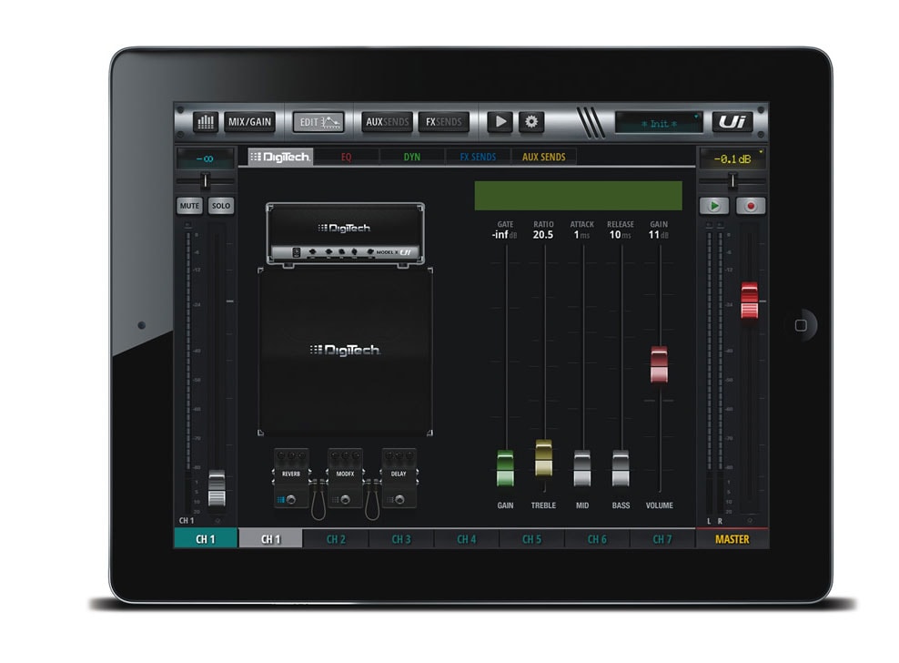Select the CH 2 tab

336,539
